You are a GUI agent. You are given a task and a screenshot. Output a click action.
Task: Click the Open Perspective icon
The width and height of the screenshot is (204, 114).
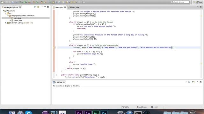[194, 2]
